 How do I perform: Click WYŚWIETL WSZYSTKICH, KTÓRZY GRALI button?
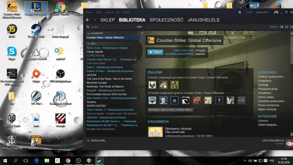[x=170, y=110]
